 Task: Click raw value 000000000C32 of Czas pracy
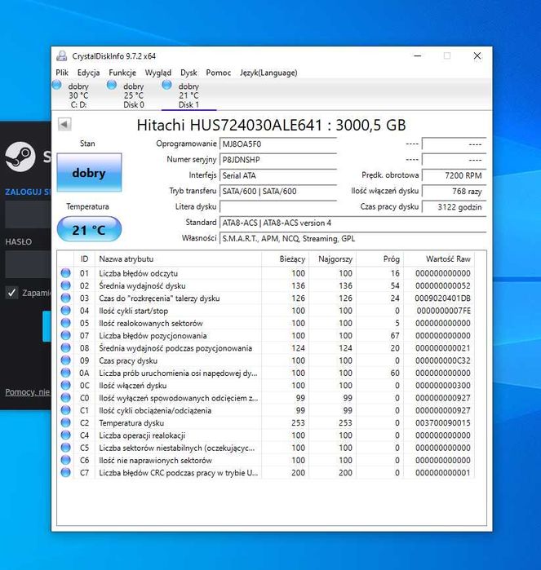point(443,360)
